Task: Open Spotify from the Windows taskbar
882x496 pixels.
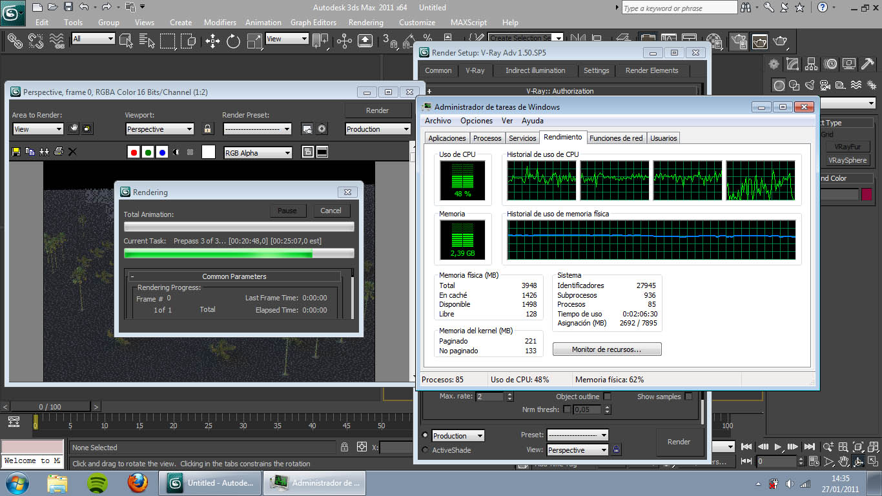Action: [97, 482]
